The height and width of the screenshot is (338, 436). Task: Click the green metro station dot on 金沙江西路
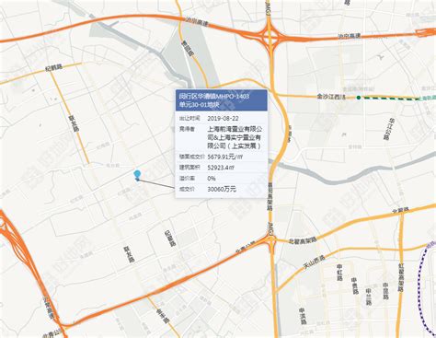[x=359, y=98]
